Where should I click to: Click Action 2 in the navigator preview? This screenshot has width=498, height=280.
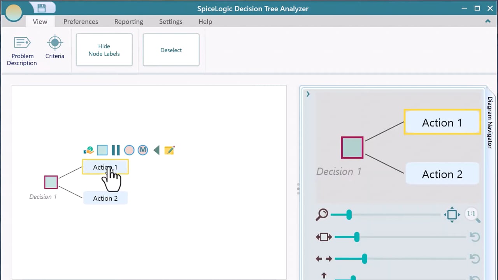(x=442, y=174)
